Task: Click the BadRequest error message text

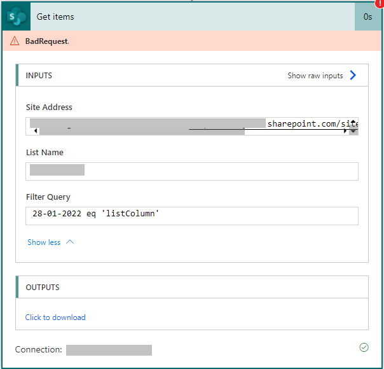Action: pos(47,41)
